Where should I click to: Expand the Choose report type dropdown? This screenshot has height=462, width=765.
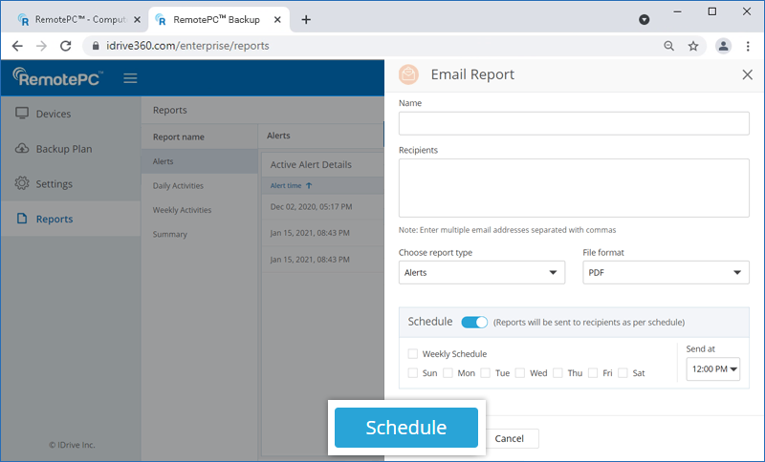click(x=481, y=273)
